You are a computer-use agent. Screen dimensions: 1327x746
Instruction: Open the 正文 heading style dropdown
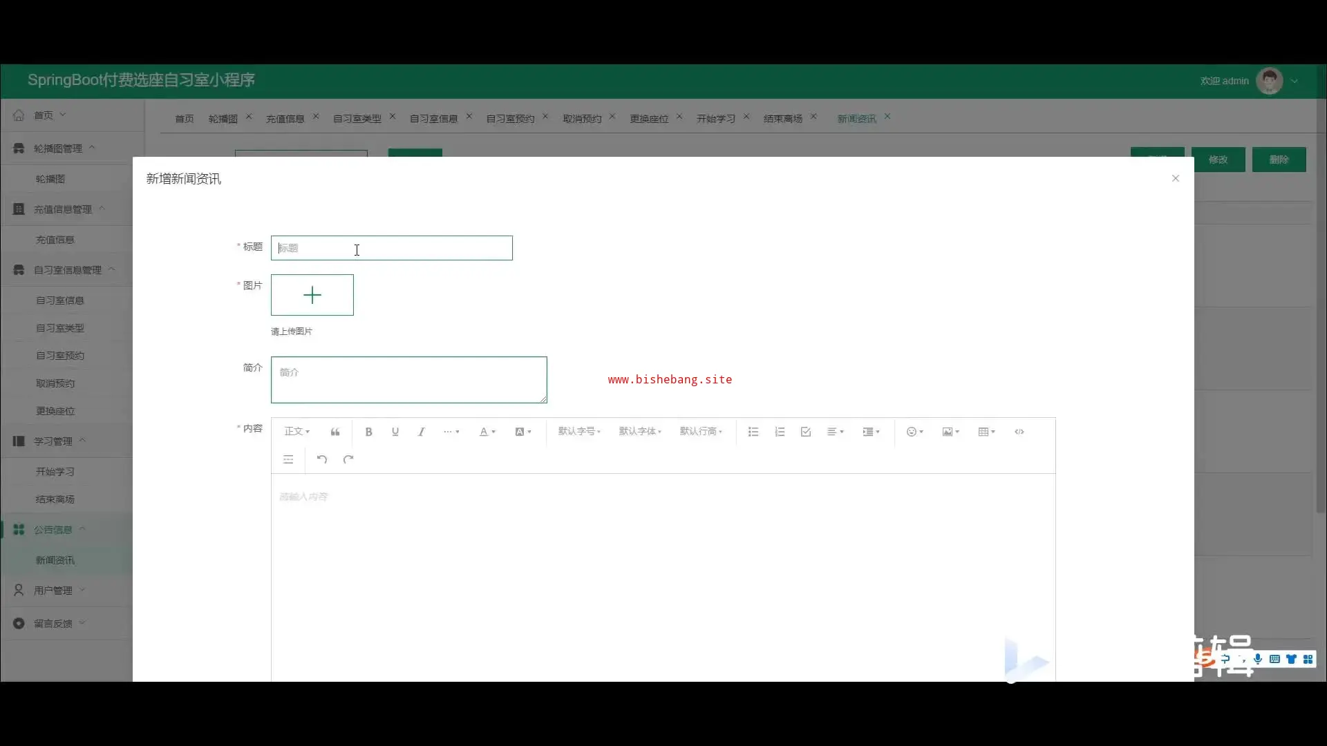[x=297, y=432]
